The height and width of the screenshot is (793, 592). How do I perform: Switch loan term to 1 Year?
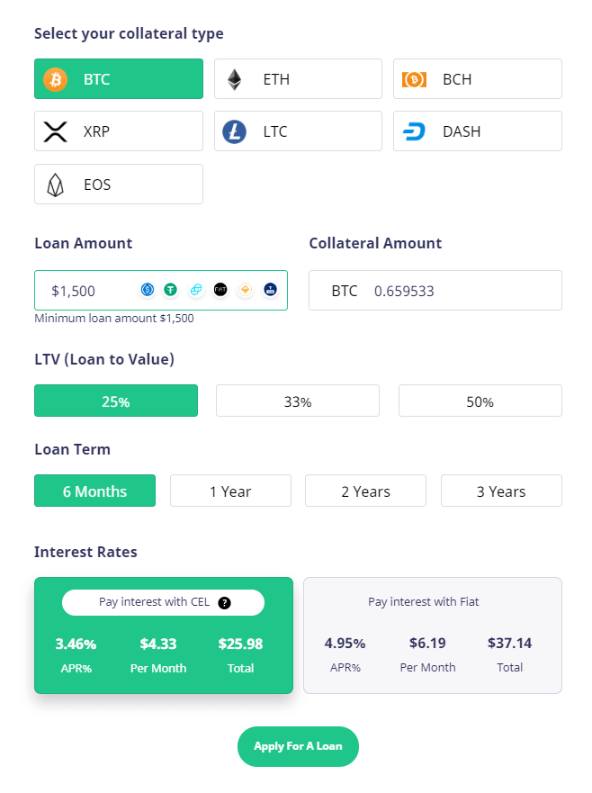230,491
